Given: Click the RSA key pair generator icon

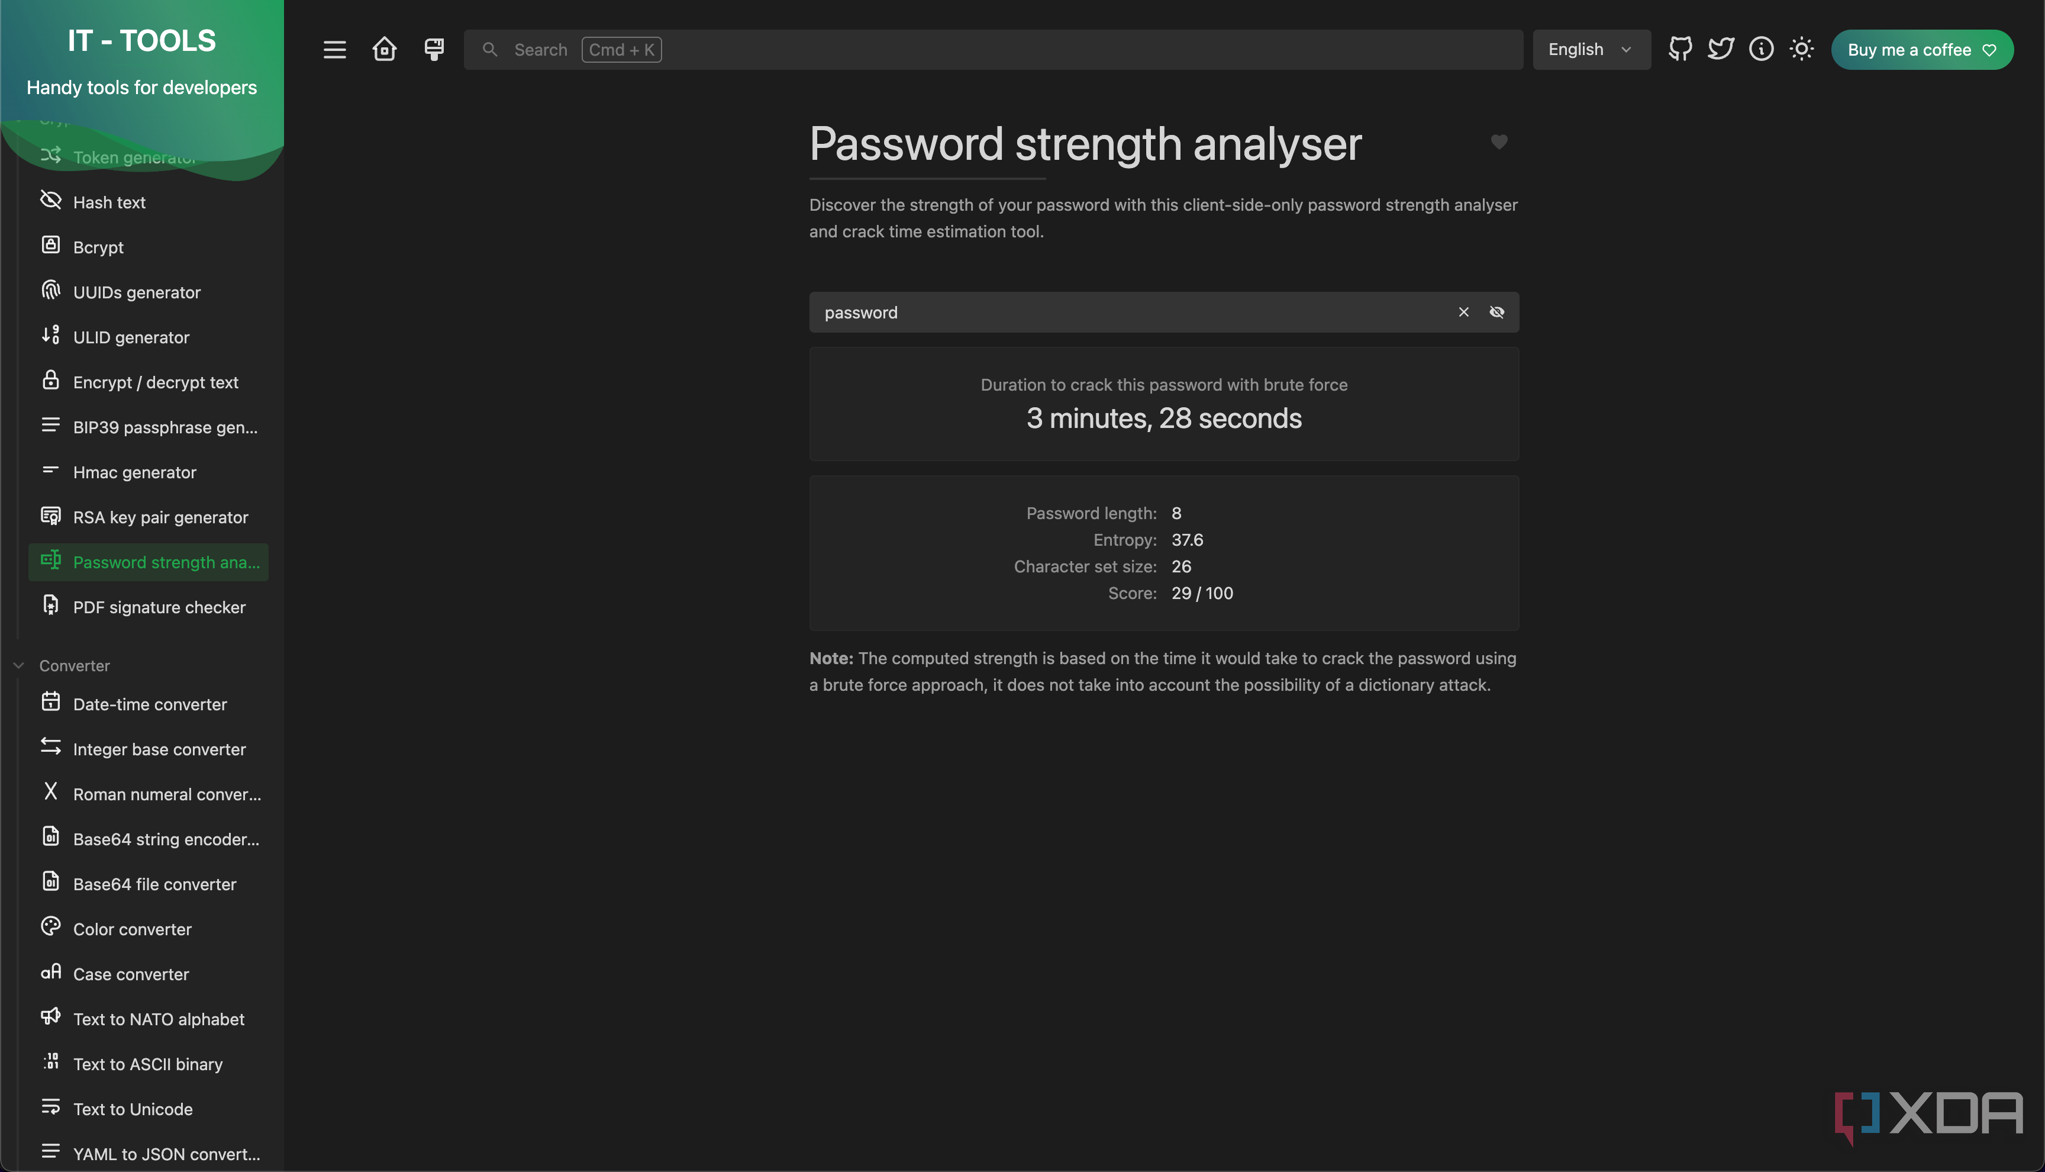Looking at the screenshot, I should click(51, 516).
